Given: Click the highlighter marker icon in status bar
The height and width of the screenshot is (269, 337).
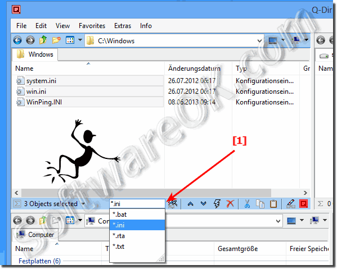Looking at the screenshot, I should (x=291, y=203).
